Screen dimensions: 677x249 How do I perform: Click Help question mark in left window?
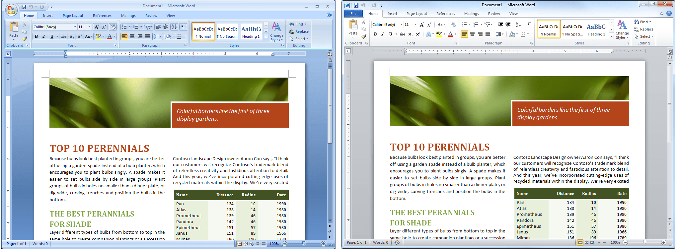(x=329, y=15)
